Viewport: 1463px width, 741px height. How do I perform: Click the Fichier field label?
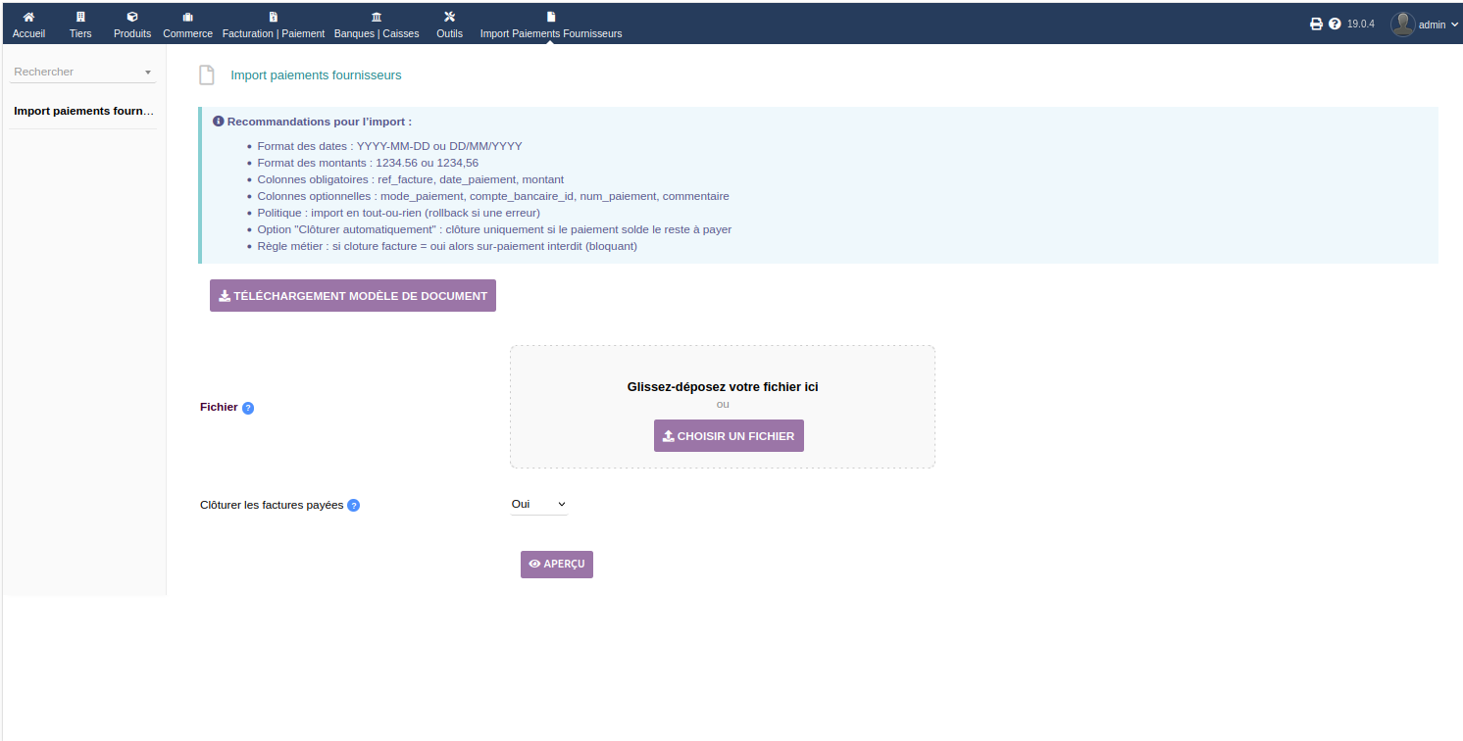219,407
